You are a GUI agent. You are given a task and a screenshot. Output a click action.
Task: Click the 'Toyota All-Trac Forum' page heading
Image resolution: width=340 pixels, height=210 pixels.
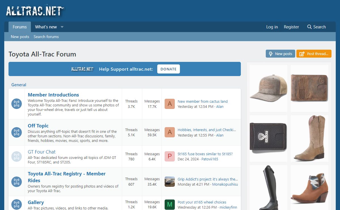click(42, 54)
